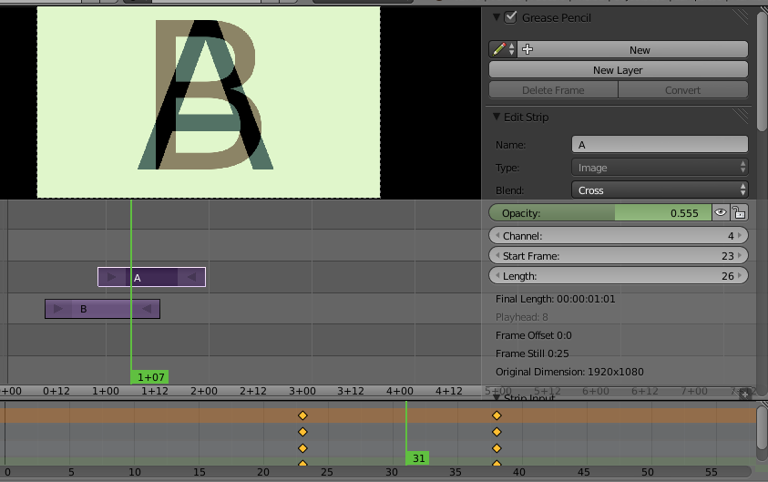Image resolution: width=768 pixels, height=482 pixels.
Task: Select third-row keyframe diamond at frame 38
Action: point(497,448)
